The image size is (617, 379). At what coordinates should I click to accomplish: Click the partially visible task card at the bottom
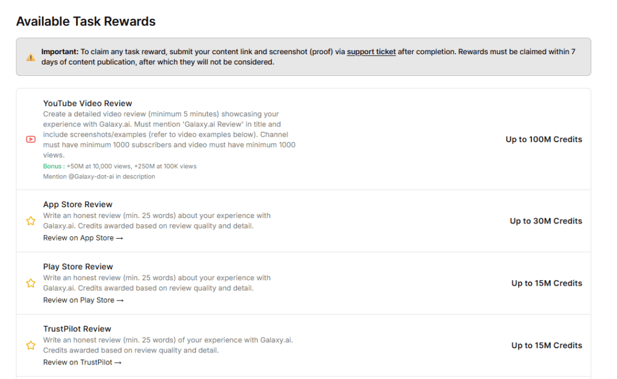pos(301,377)
